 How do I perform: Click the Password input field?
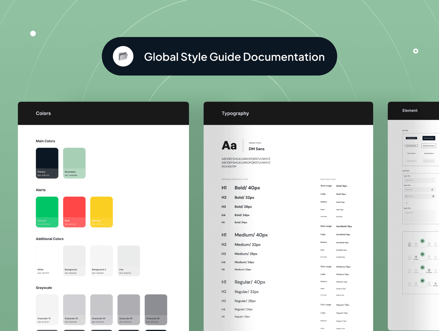pos(417,189)
